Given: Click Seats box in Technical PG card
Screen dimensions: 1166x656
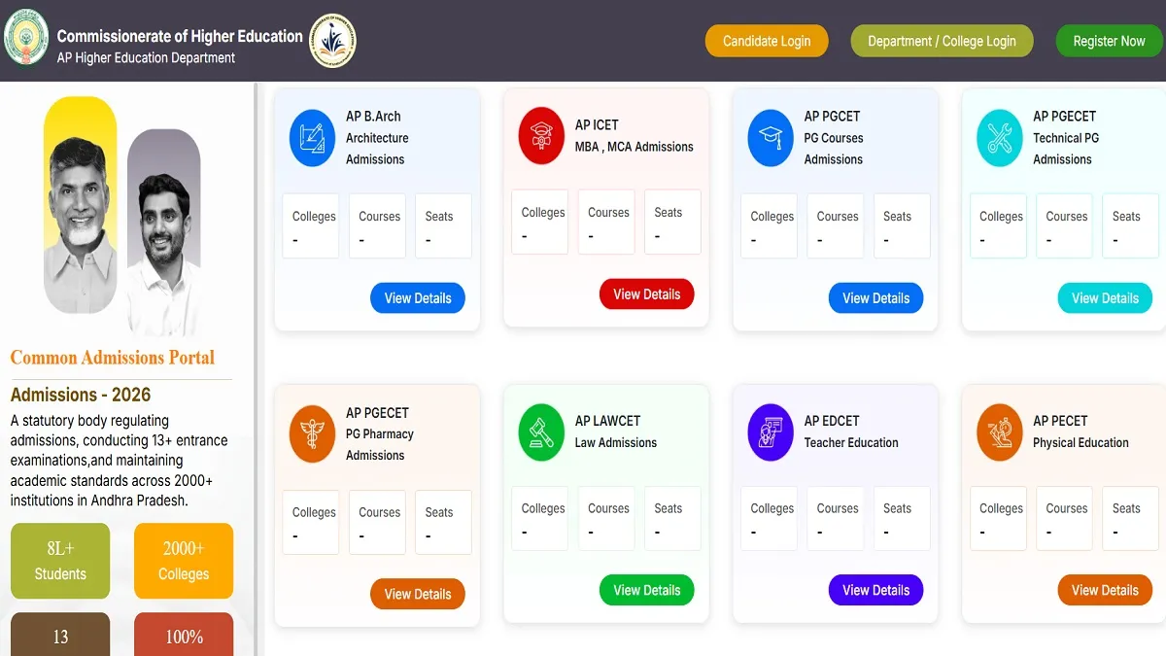Looking at the screenshot, I should pyautogui.click(x=1130, y=226).
